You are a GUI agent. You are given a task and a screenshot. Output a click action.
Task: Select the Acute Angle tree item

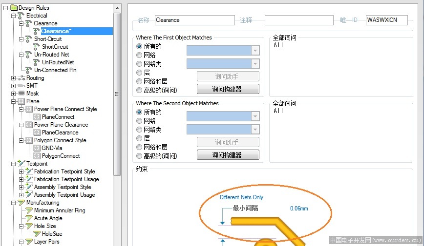[48, 218]
